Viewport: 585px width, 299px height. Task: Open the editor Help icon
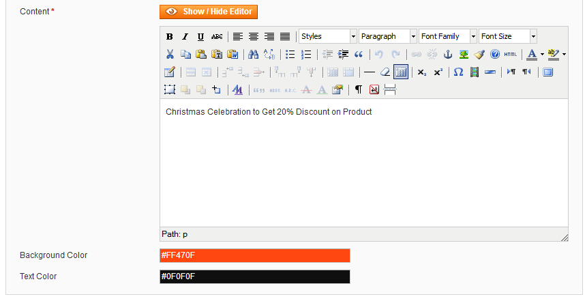tap(495, 54)
